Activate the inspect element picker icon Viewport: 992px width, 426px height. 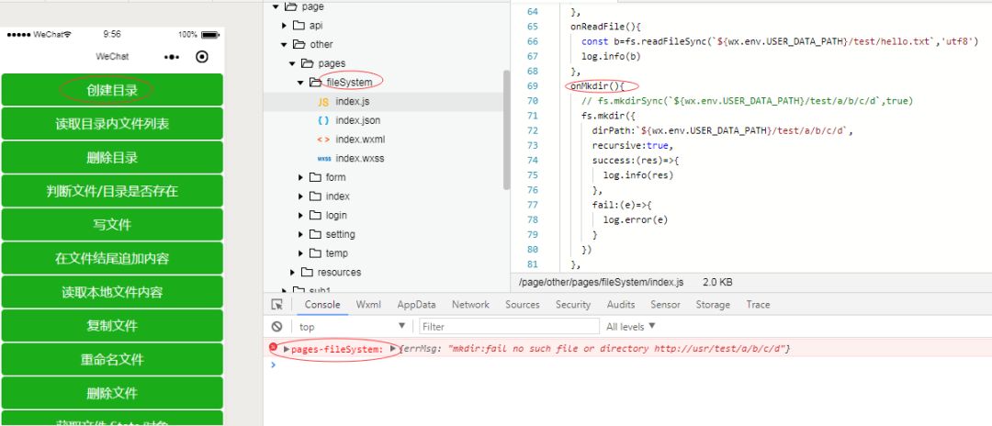276,305
